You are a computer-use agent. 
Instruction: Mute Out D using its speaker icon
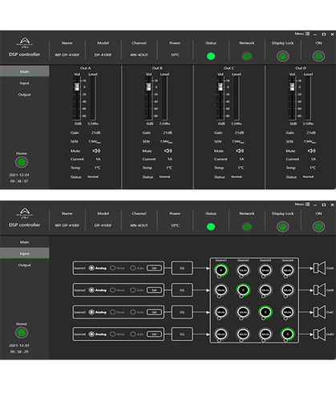(x=312, y=151)
